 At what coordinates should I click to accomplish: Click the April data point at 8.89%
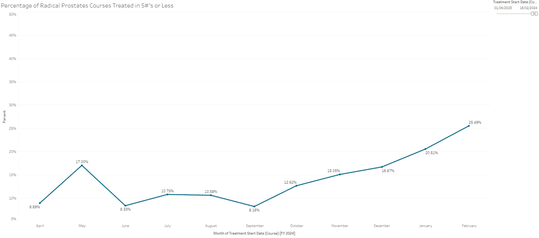(40, 204)
